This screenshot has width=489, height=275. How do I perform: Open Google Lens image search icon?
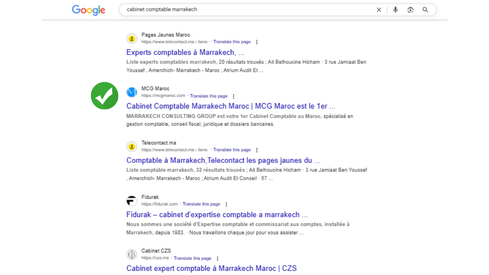tap(410, 10)
